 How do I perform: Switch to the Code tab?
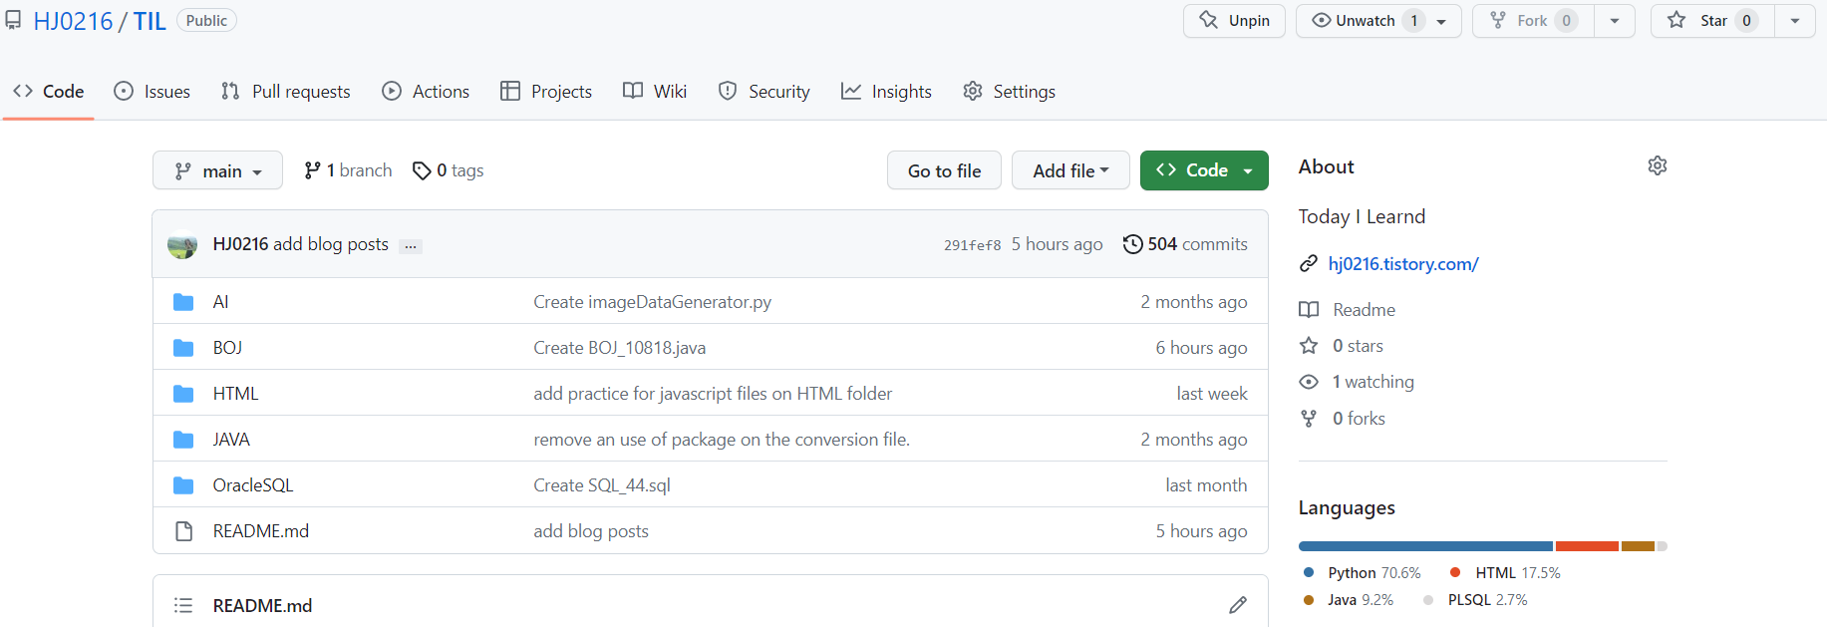pos(48,92)
